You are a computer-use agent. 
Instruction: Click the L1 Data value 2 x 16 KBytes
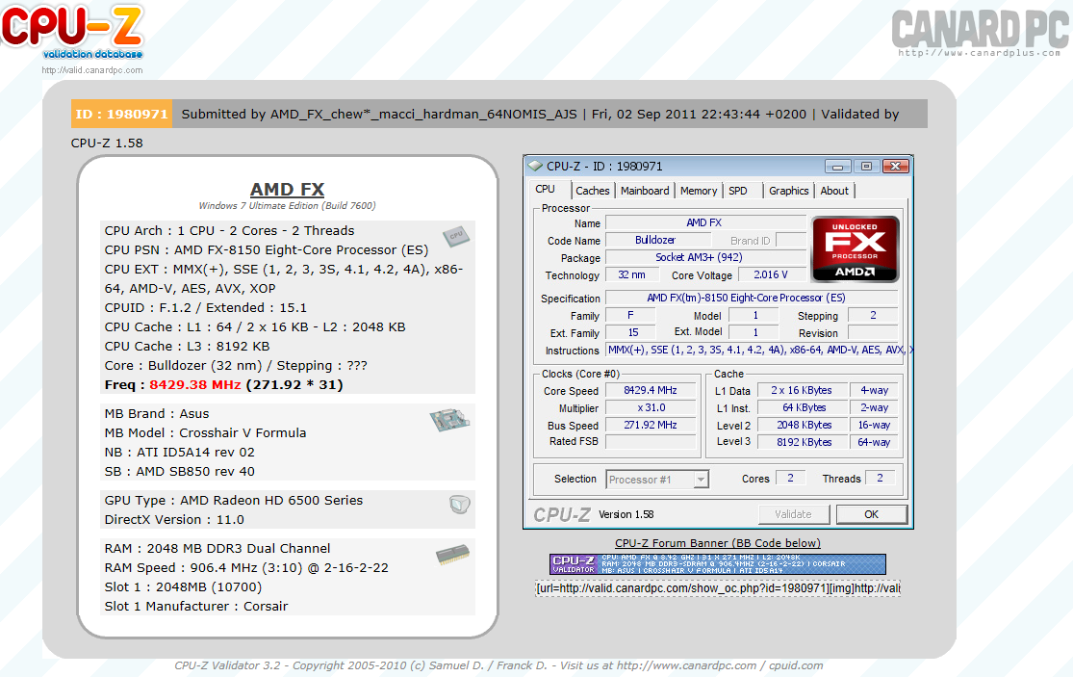(x=802, y=390)
